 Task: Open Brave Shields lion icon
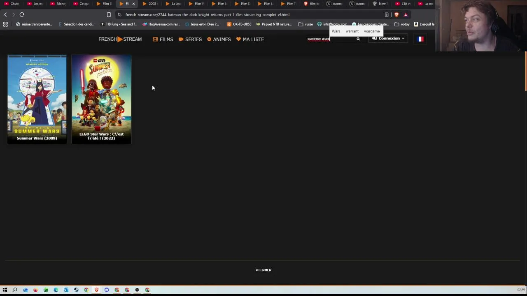396,15
